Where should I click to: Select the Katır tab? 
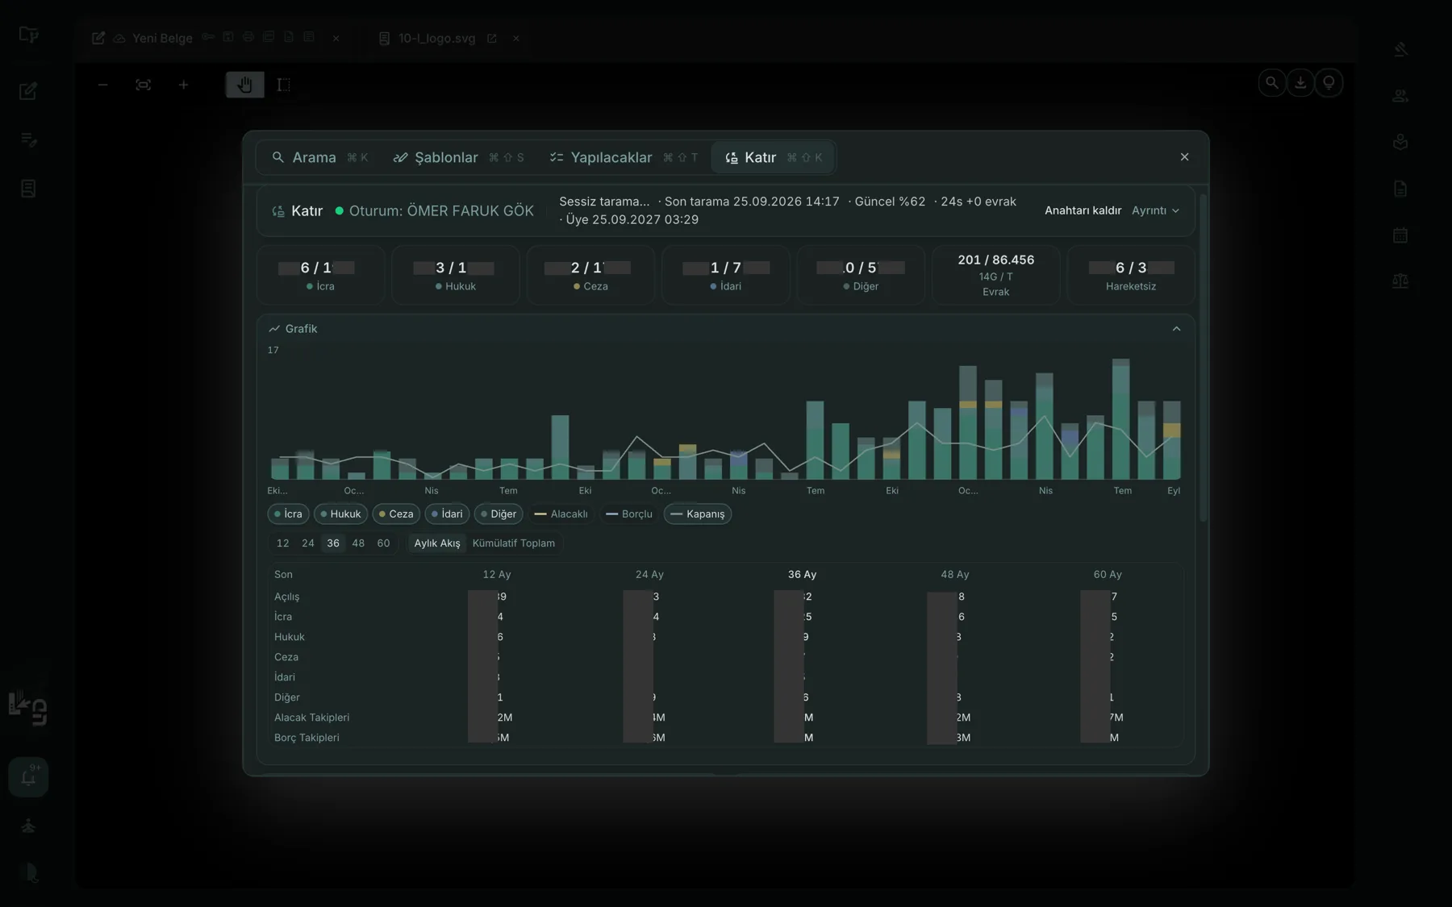pos(773,157)
